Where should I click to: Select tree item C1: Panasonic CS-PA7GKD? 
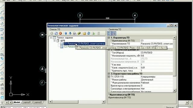[84, 44]
